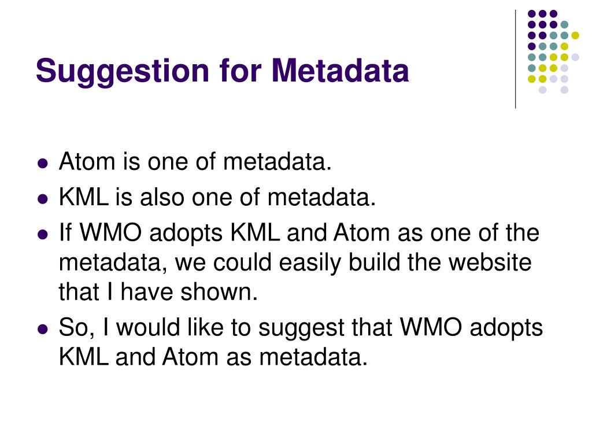Click the word "Metadata" in the title
The width and height of the screenshot is (592, 444).
pyautogui.click(x=340, y=70)
